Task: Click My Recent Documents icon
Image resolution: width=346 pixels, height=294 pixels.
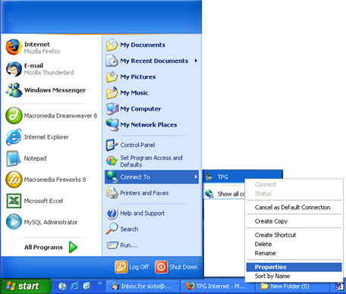Action: coord(112,61)
